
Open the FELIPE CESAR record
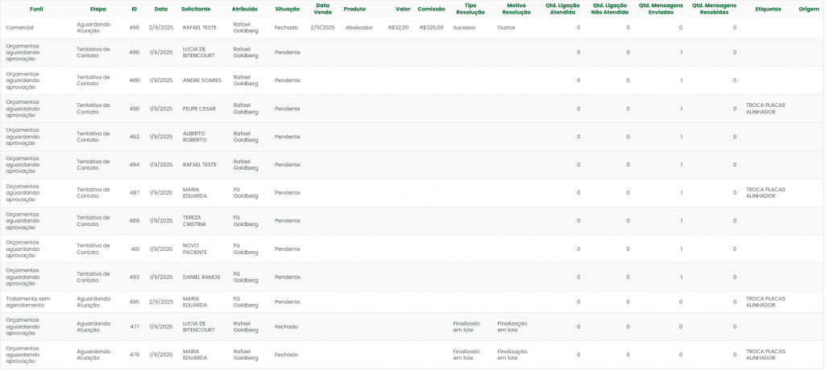point(199,109)
